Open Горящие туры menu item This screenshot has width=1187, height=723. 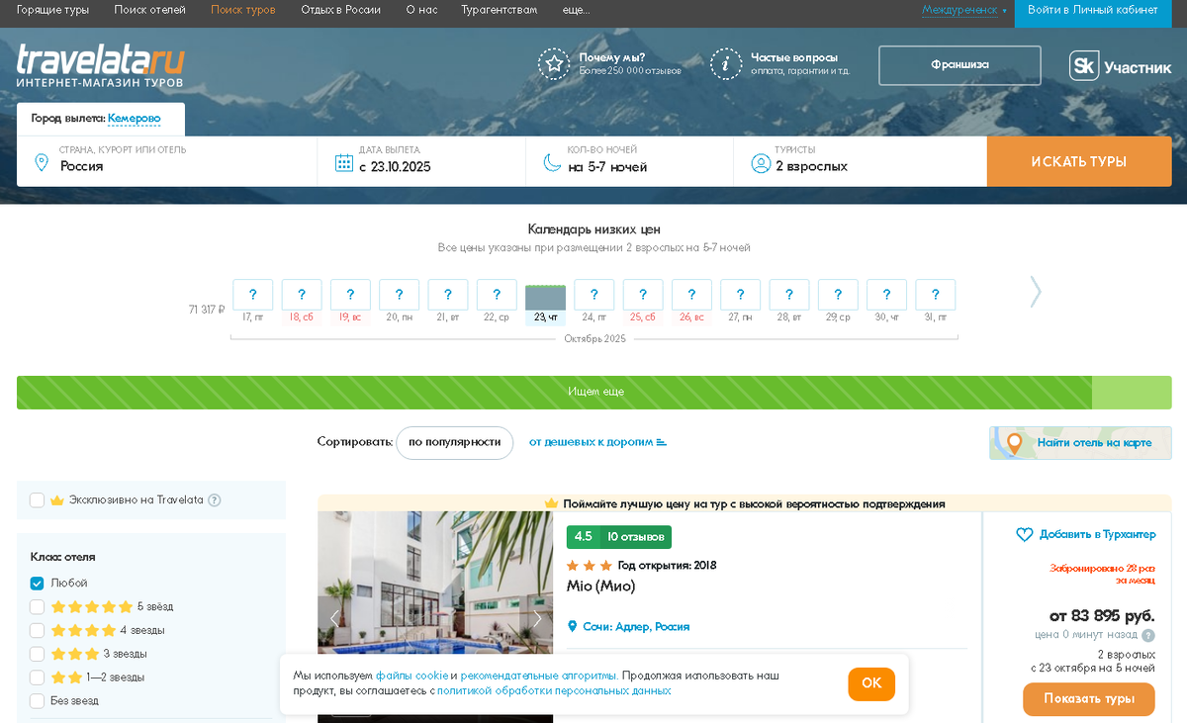(x=52, y=10)
